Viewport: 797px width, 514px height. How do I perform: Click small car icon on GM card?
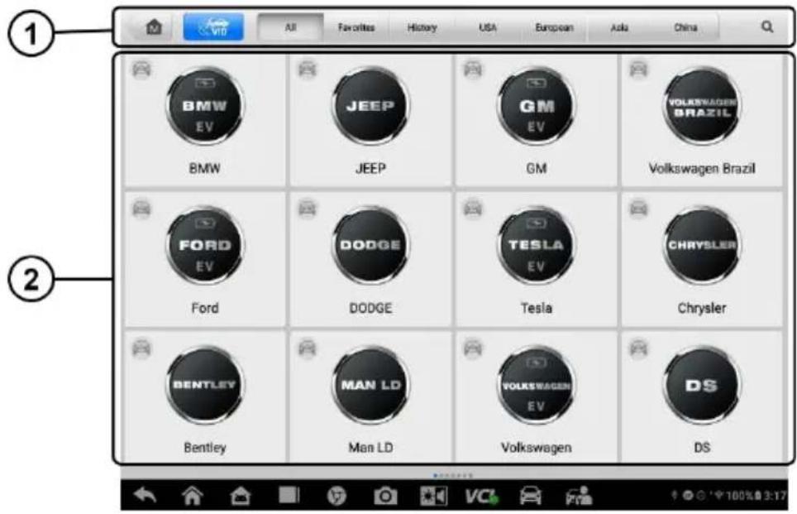(x=473, y=69)
